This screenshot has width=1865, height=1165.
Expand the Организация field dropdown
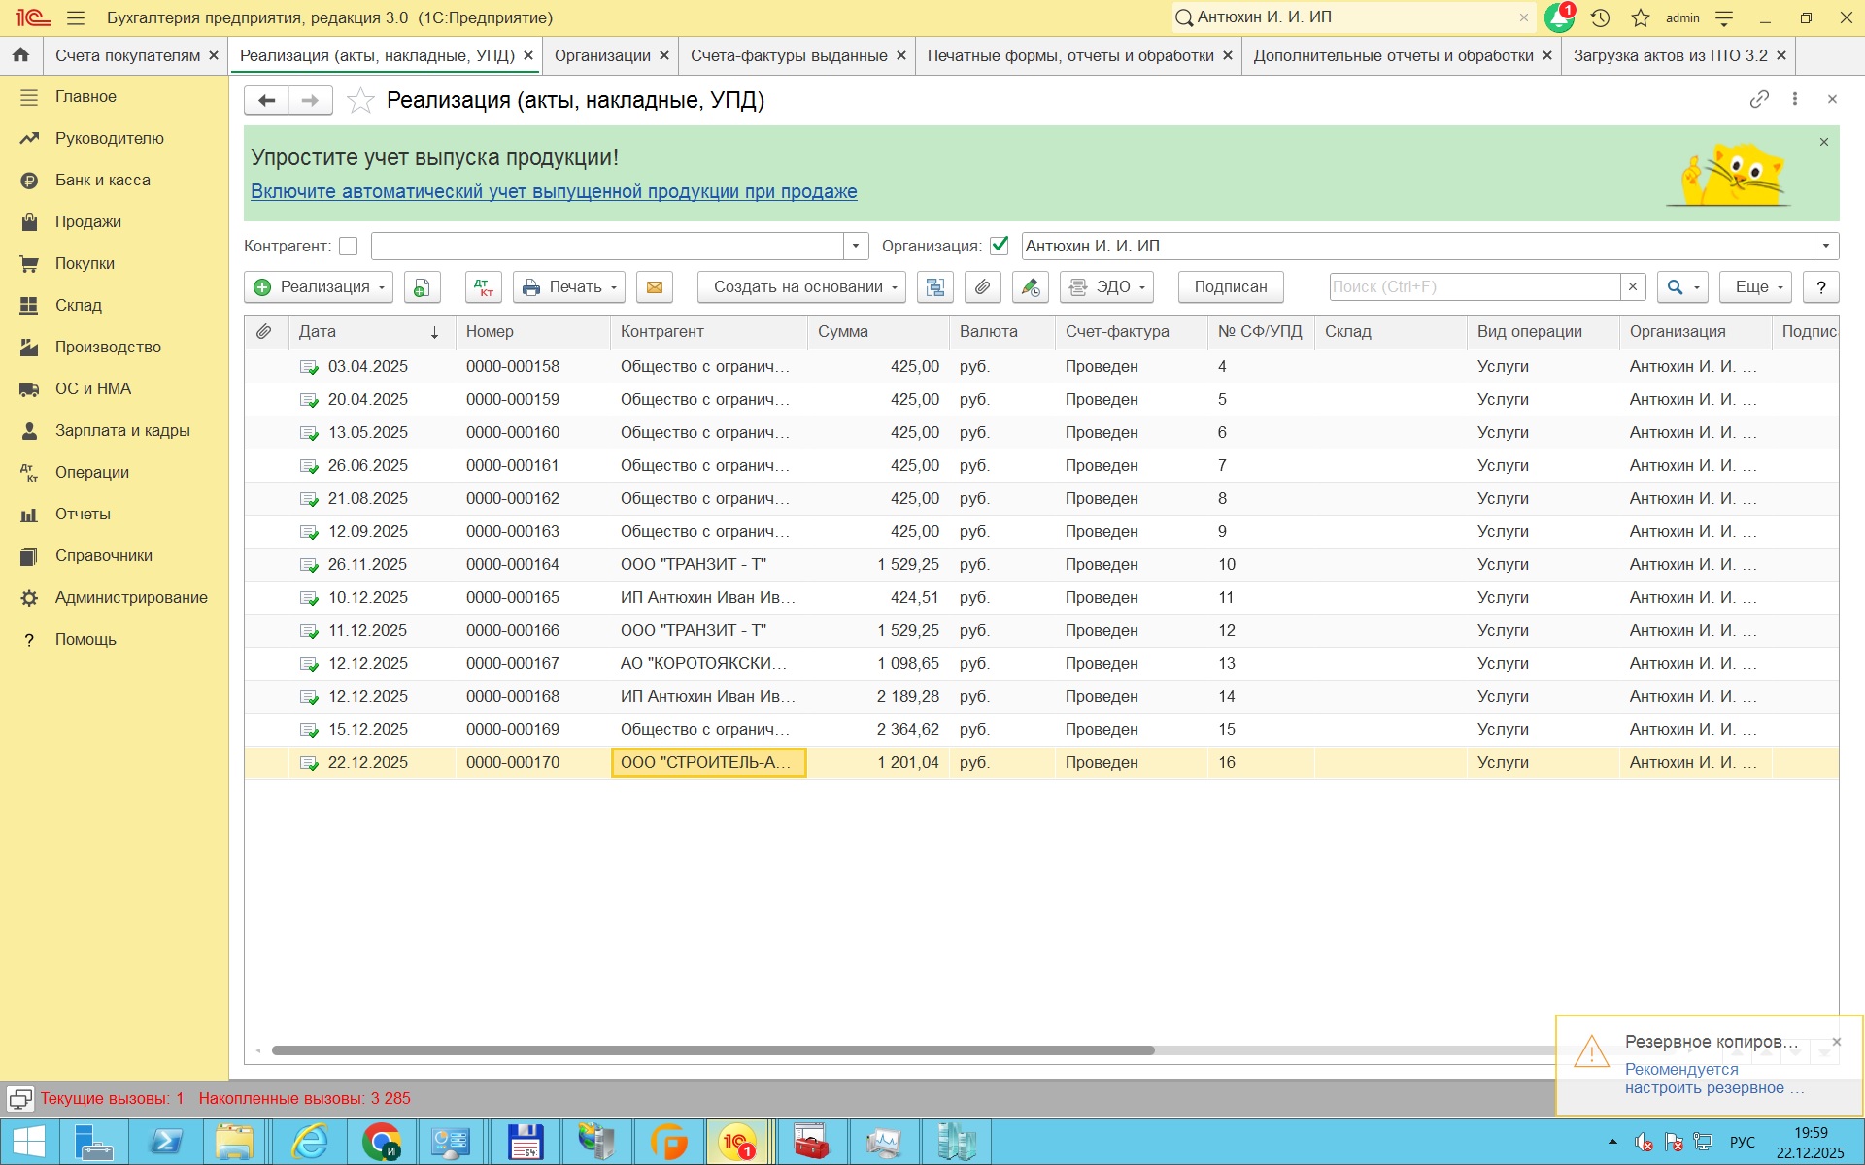pos(1826,246)
